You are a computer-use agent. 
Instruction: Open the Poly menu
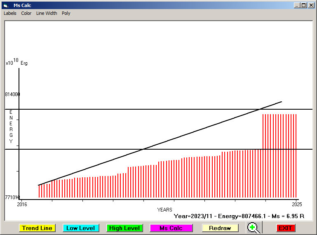coord(66,13)
